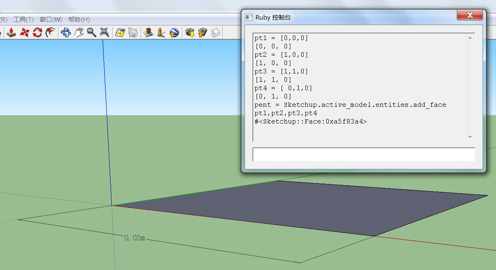Activate the Zoom tool
Screen dimensions: 496x270
point(92,33)
